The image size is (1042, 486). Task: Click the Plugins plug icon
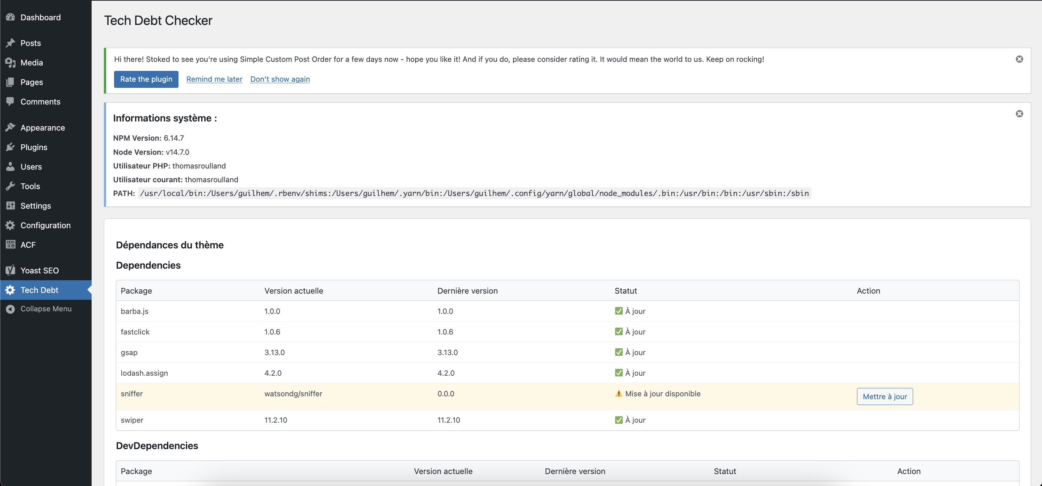click(10, 147)
